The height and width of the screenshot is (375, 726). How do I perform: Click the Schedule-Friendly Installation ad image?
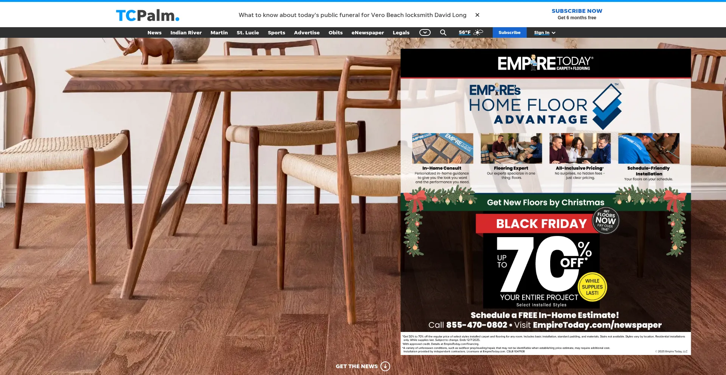coord(648,148)
